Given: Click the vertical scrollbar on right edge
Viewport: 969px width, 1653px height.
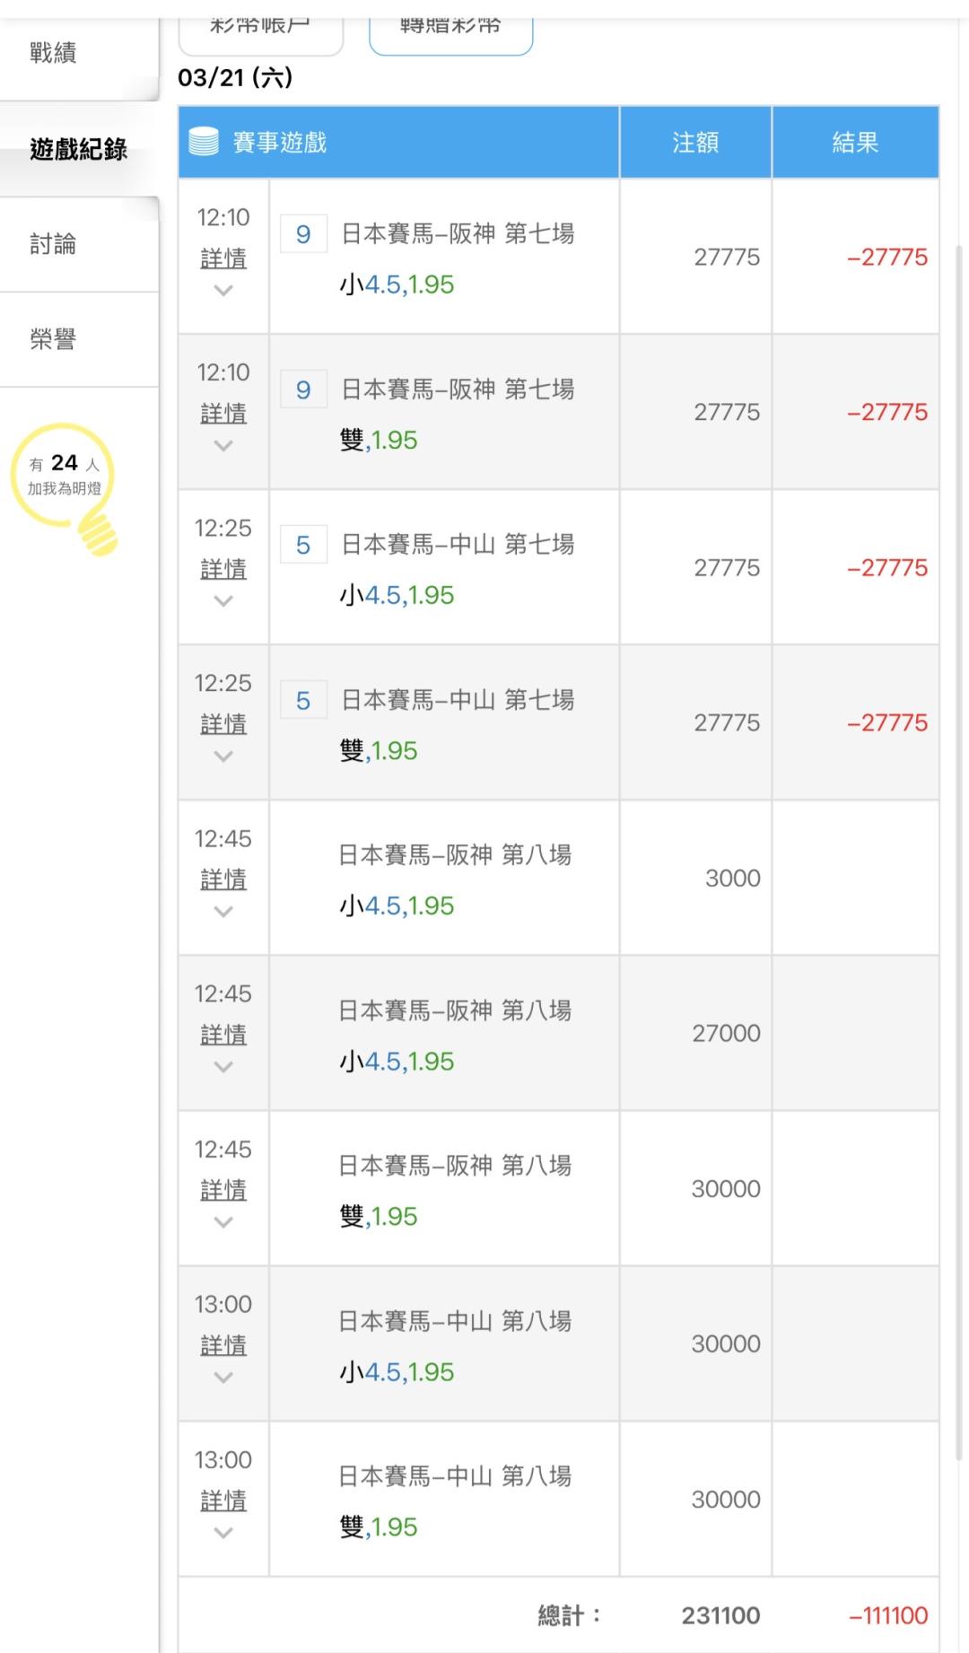Looking at the screenshot, I should click(x=959, y=808).
